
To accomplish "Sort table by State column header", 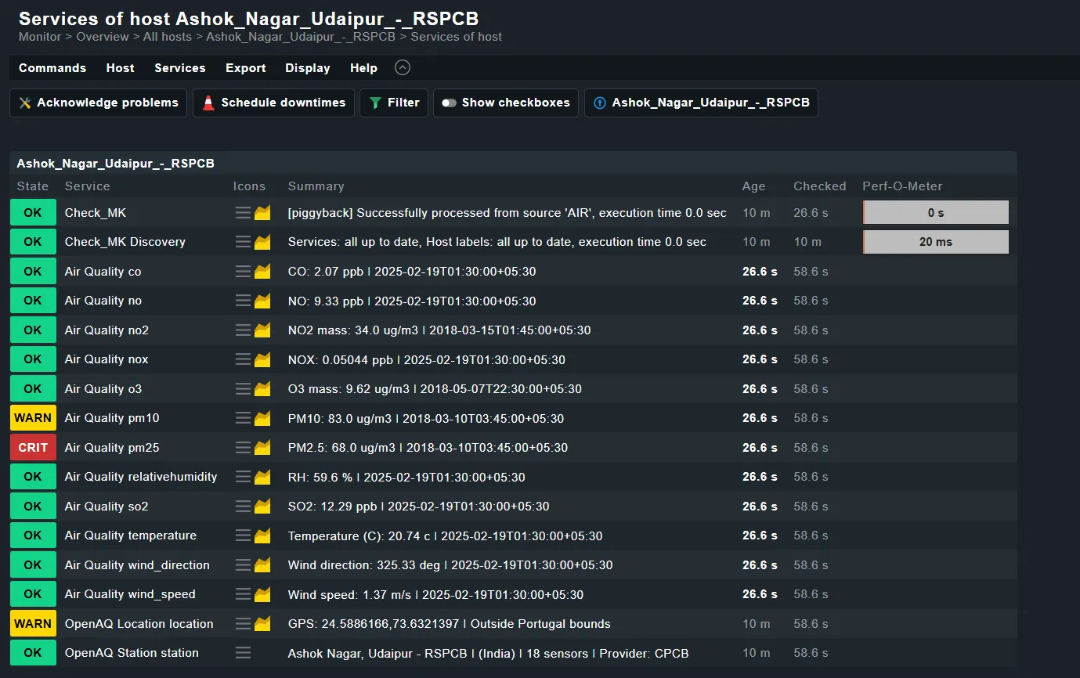I will (x=33, y=186).
